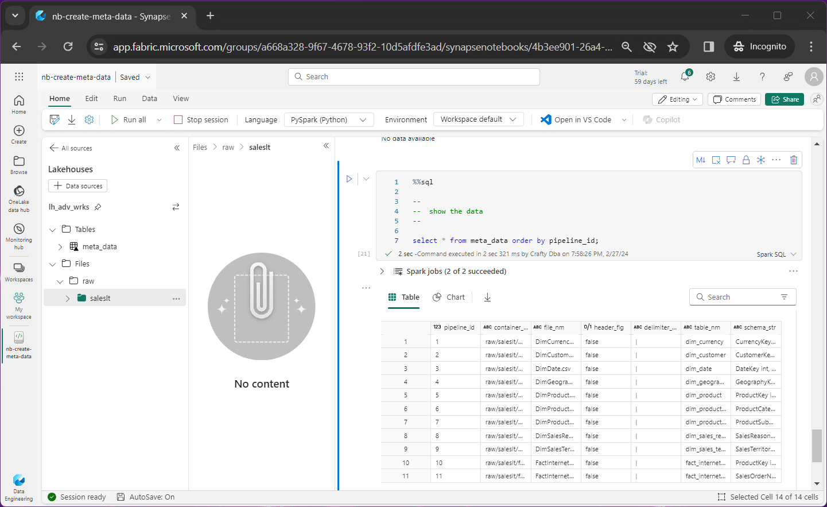Click the top Search input field
Screen dimensions: 827x507
pos(414,77)
